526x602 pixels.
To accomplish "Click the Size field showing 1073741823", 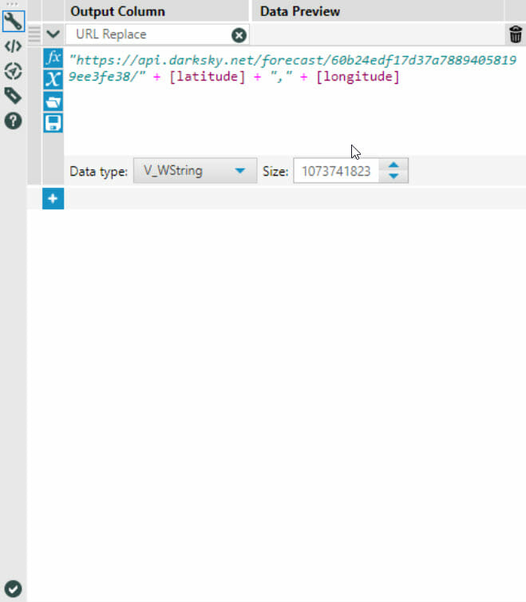I will [336, 171].
